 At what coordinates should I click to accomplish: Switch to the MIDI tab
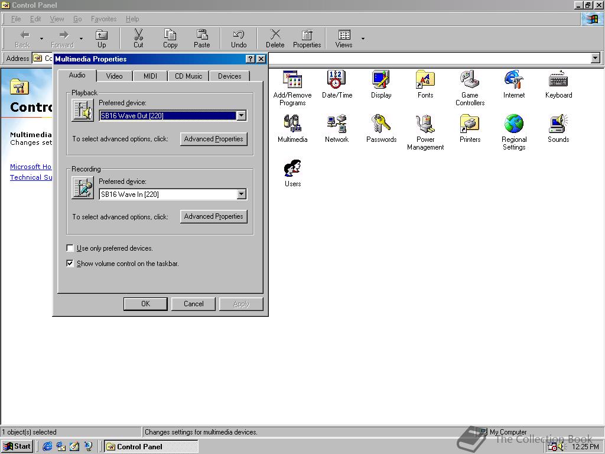tap(150, 76)
